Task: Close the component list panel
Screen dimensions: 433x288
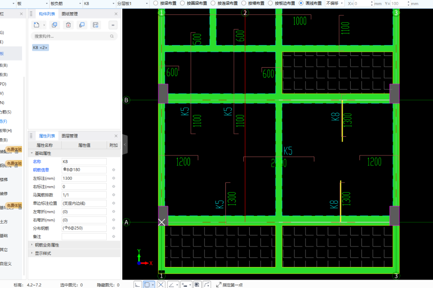Action: pos(116,14)
